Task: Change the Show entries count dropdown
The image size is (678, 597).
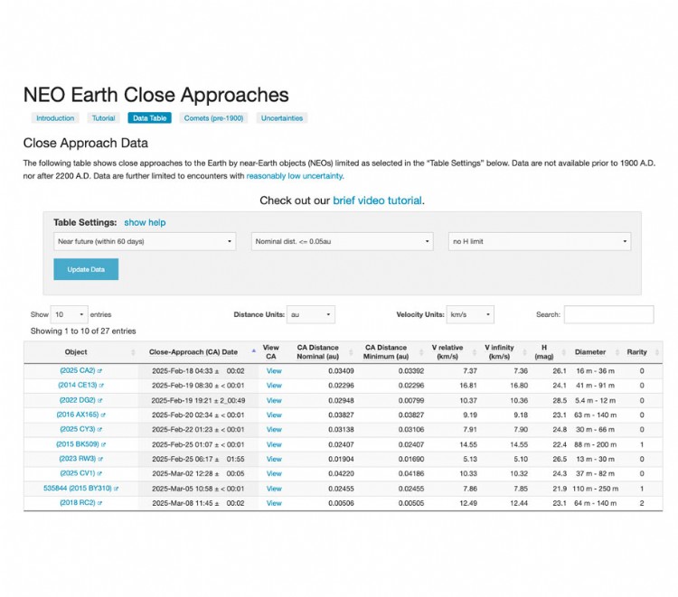Action: pos(70,314)
